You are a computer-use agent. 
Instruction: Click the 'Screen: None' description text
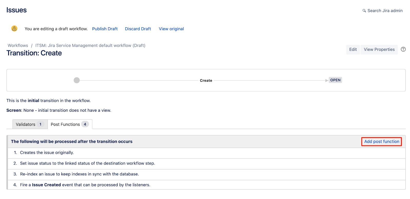pyautogui.click(x=59, y=110)
